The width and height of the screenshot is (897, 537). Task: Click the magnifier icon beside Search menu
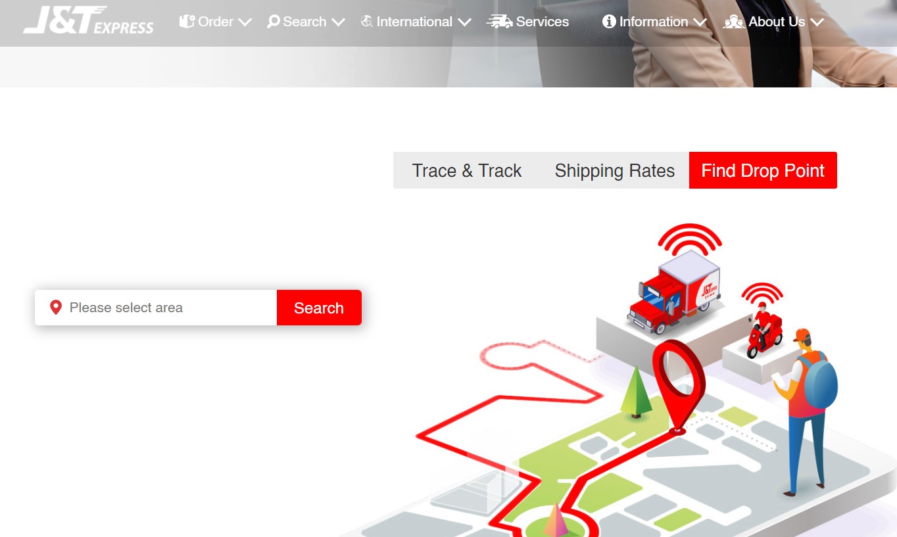[x=274, y=22]
